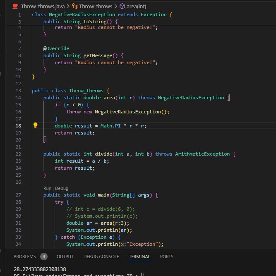Click println(ar) on line 32

point(115,230)
